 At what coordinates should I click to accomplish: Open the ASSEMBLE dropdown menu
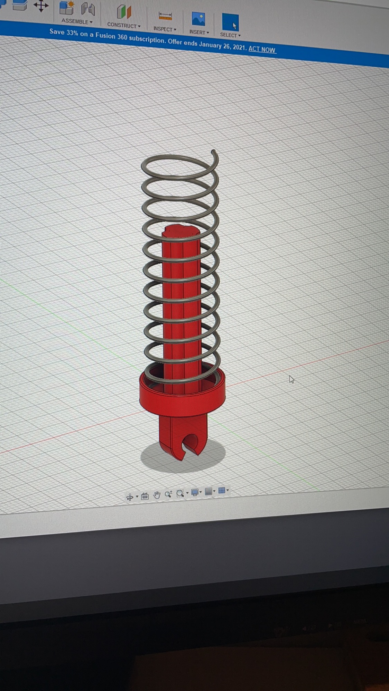coord(77,21)
